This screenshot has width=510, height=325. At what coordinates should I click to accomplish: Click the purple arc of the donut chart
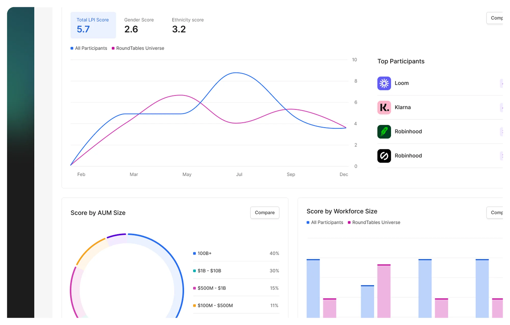116,235
